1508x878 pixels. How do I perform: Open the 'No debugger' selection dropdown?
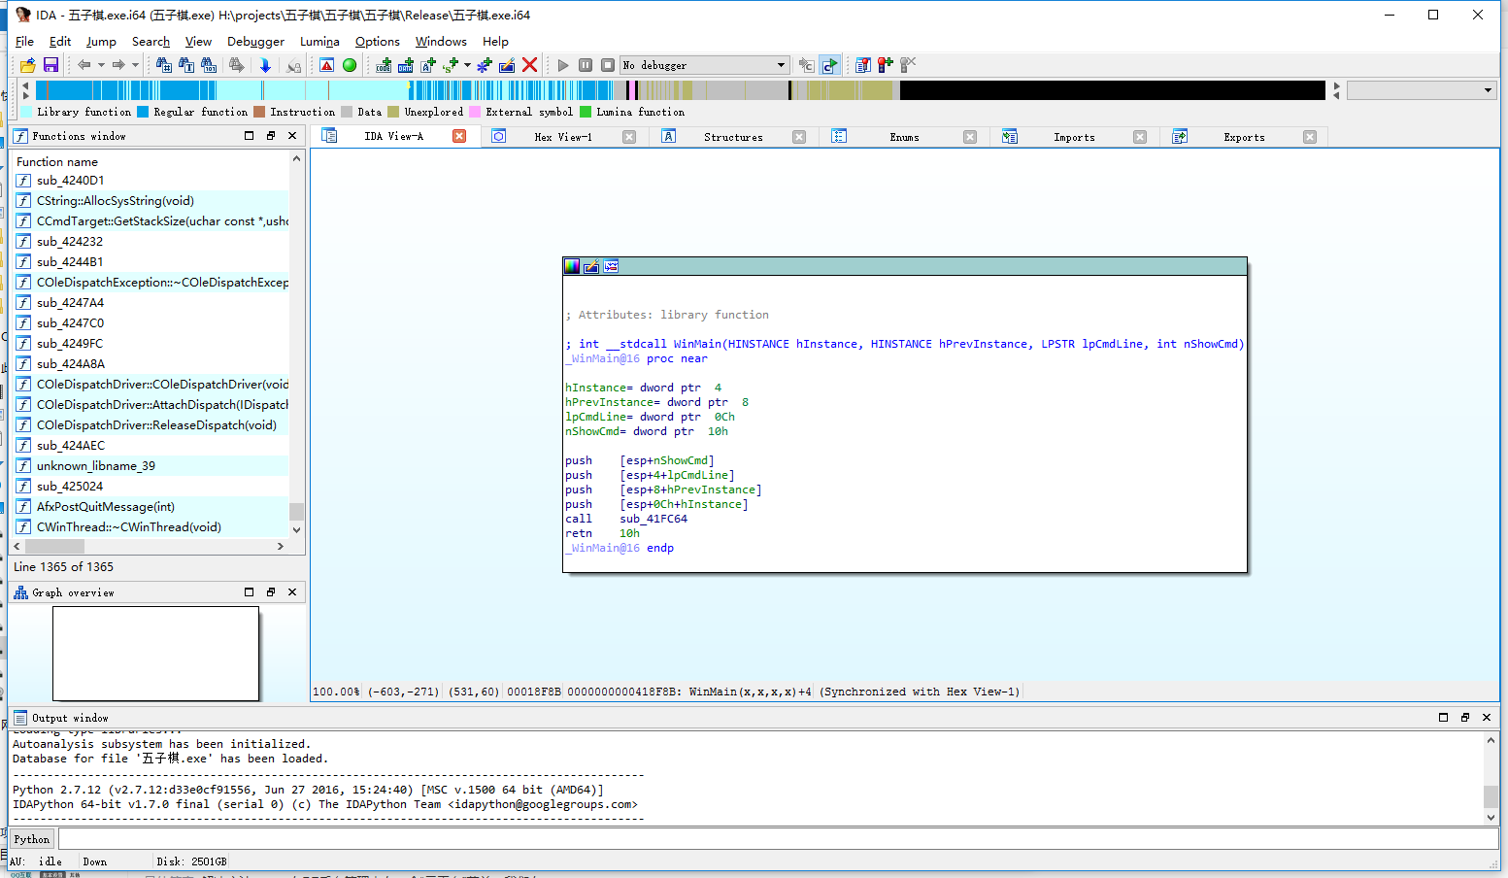point(705,65)
